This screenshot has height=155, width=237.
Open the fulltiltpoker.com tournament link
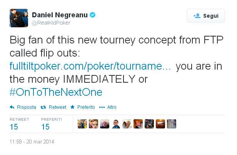coord(90,66)
